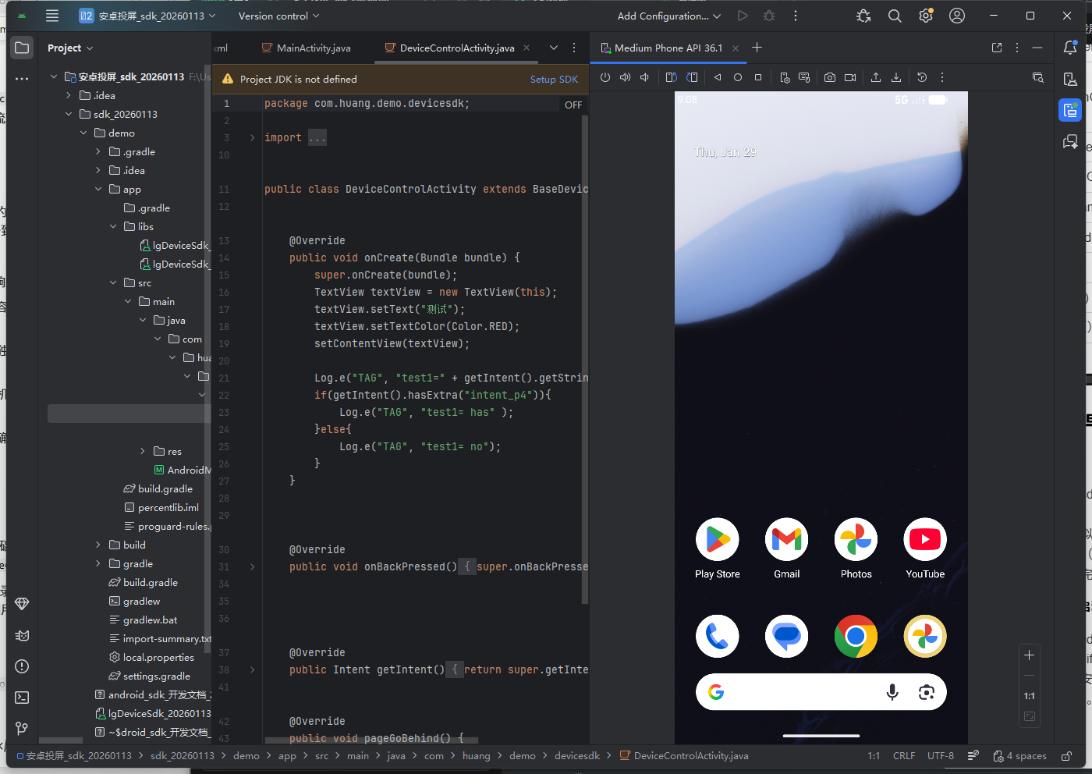Rotate the emulator left
The image size is (1092, 774).
[671, 77]
